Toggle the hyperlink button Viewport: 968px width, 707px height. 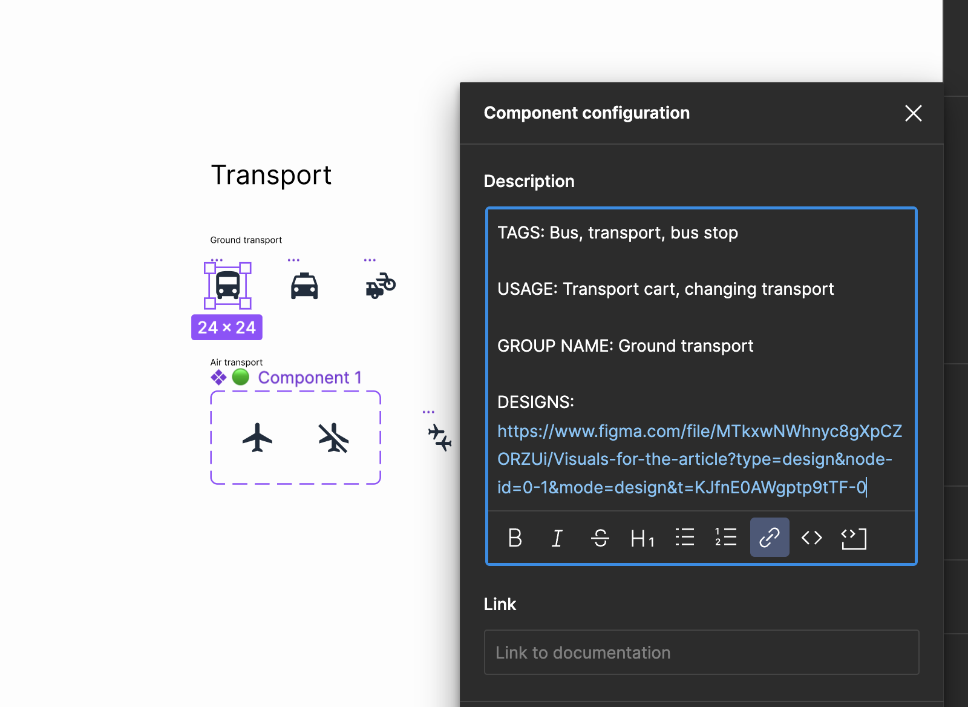tap(769, 538)
